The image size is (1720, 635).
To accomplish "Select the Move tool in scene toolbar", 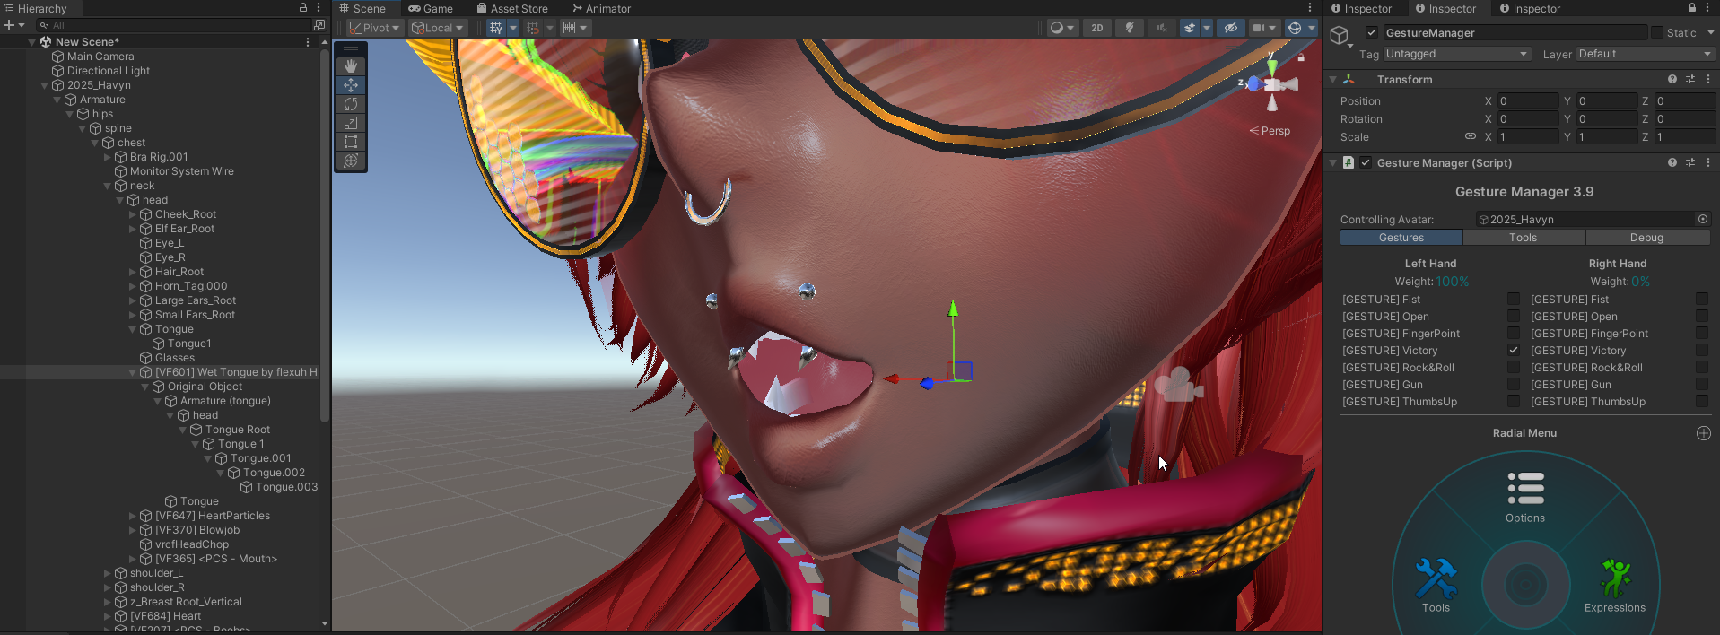I will [351, 85].
